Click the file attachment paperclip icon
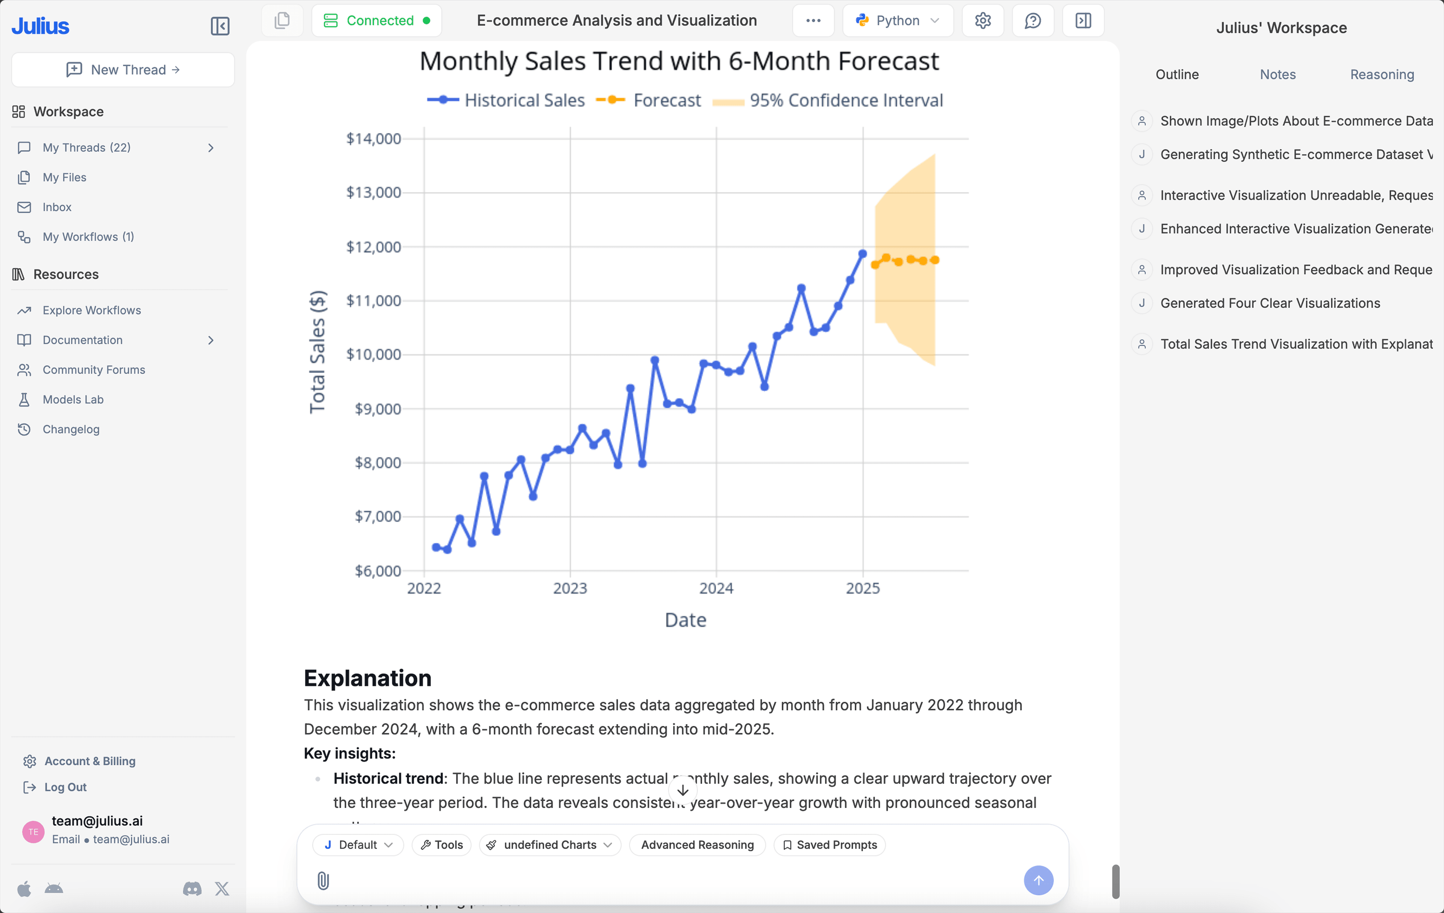The width and height of the screenshot is (1444, 913). (323, 881)
